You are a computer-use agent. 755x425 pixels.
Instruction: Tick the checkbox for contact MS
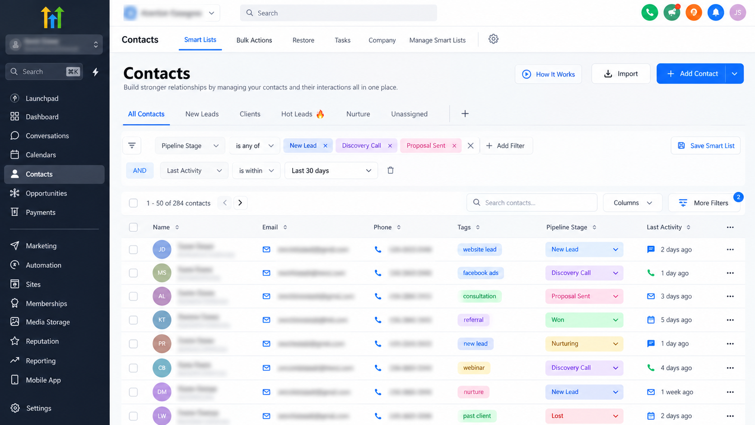click(133, 273)
